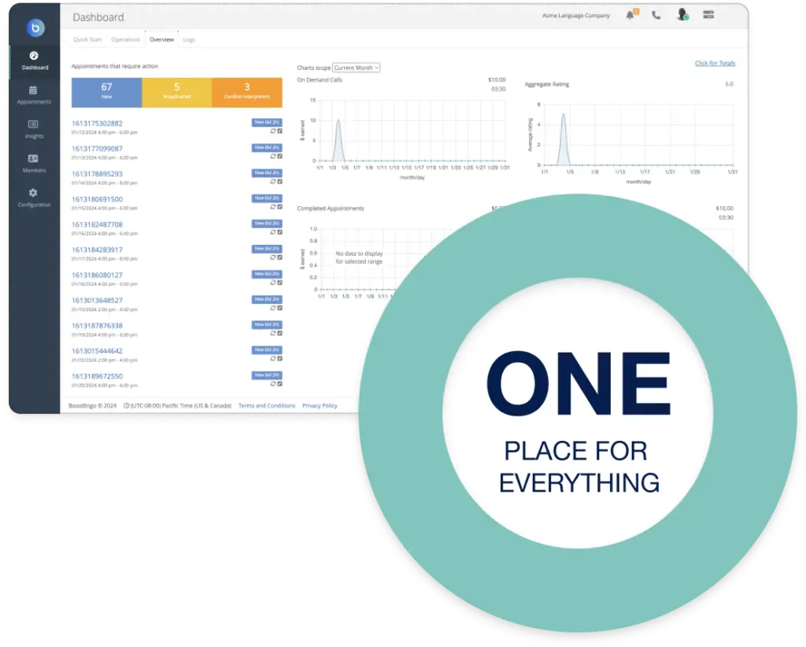Open the Members section in the sidebar
This screenshot has height=647, width=806.
coord(35,164)
